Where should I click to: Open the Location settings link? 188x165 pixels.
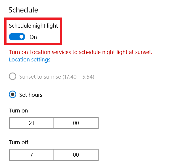coord(30,60)
